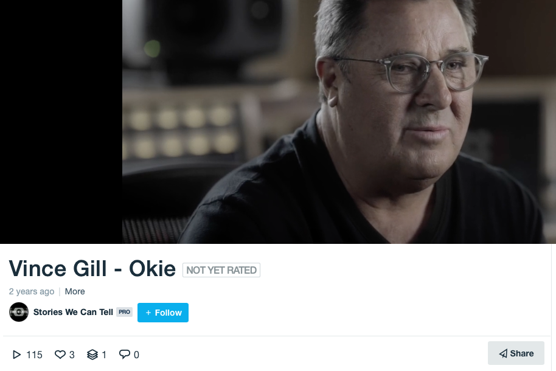The image size is (556, 371).
Task: Click the video frame to toggle playback
Action: (278, 122)
